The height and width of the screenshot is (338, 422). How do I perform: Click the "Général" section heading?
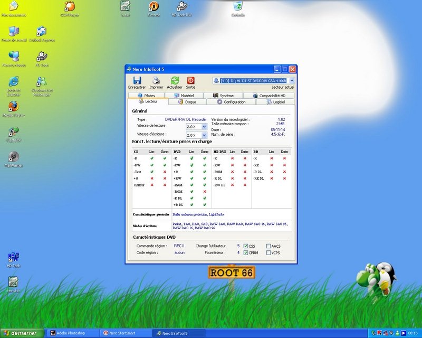[x=140, y=111]
